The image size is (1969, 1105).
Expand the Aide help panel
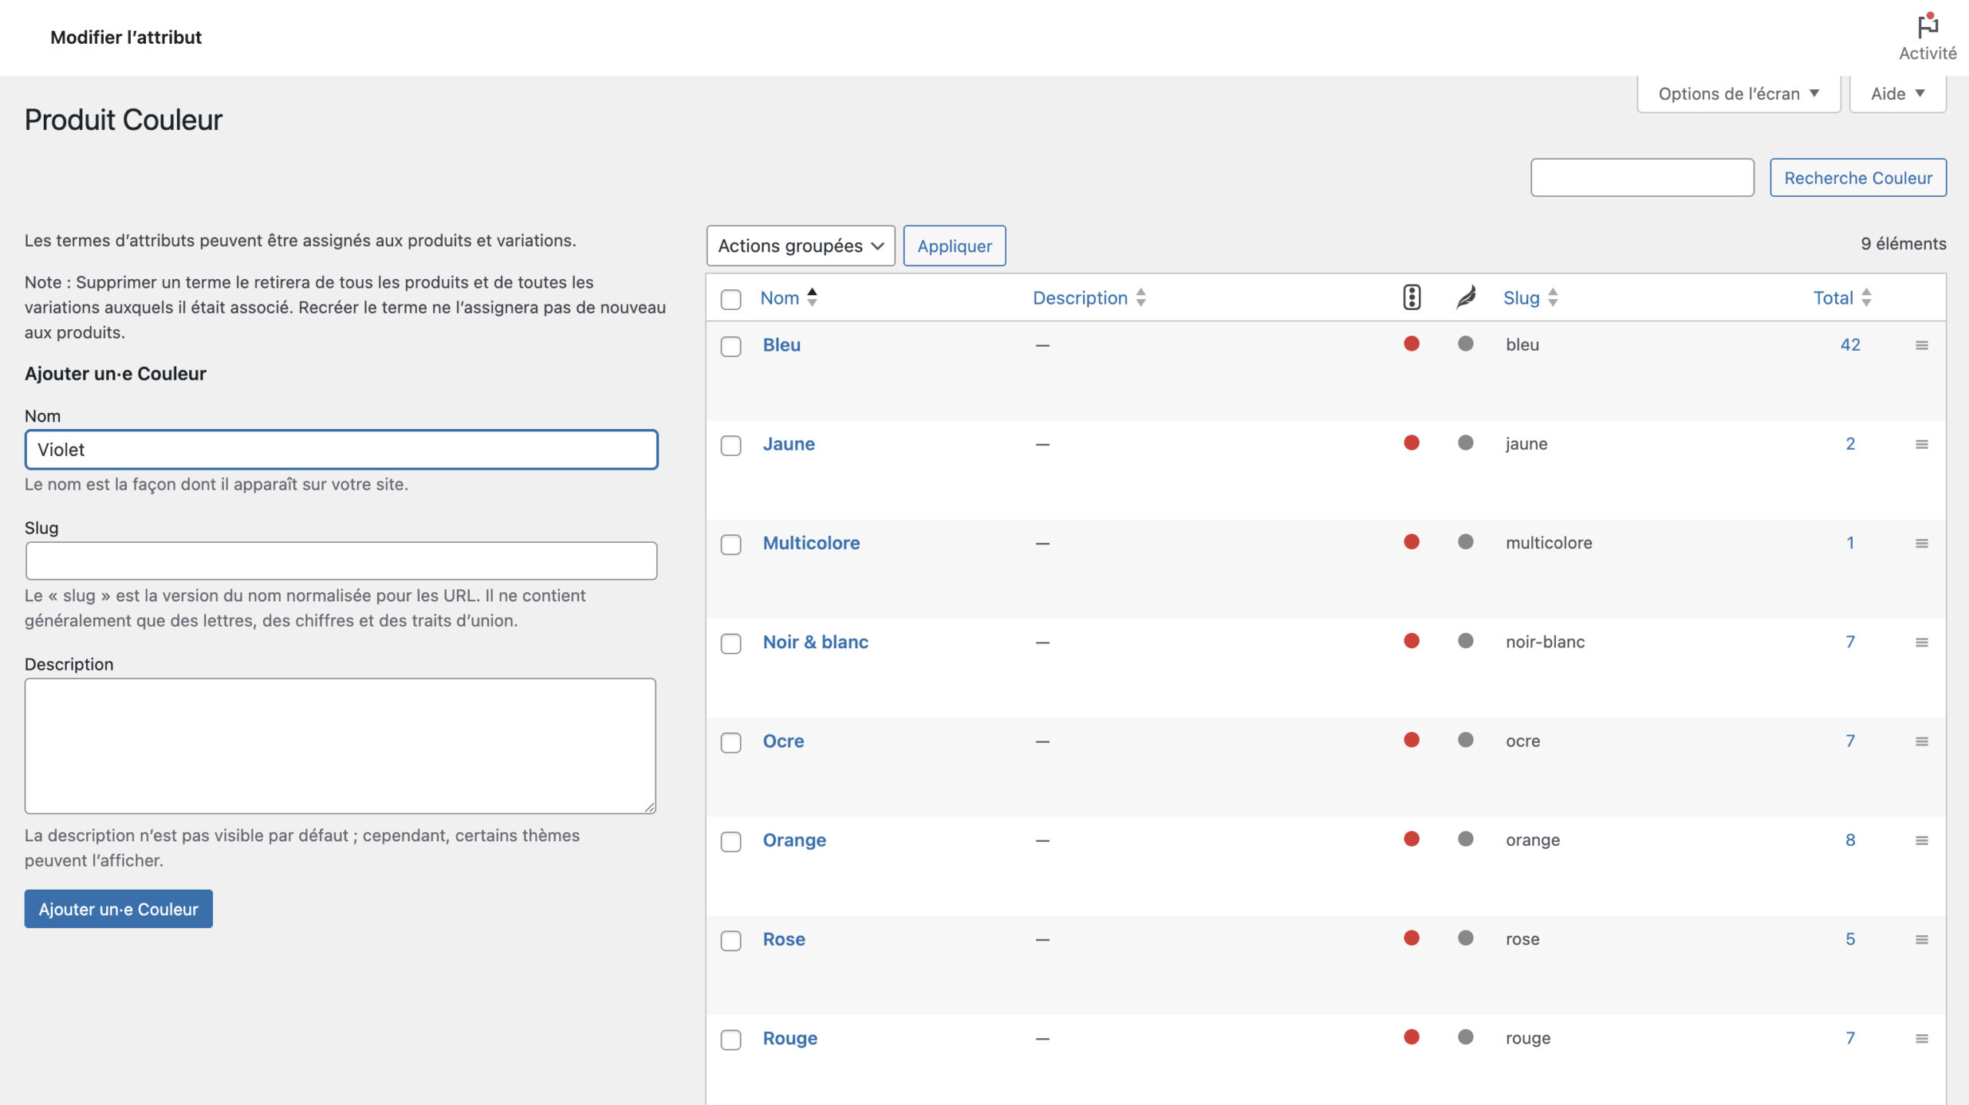[1897, 94]
